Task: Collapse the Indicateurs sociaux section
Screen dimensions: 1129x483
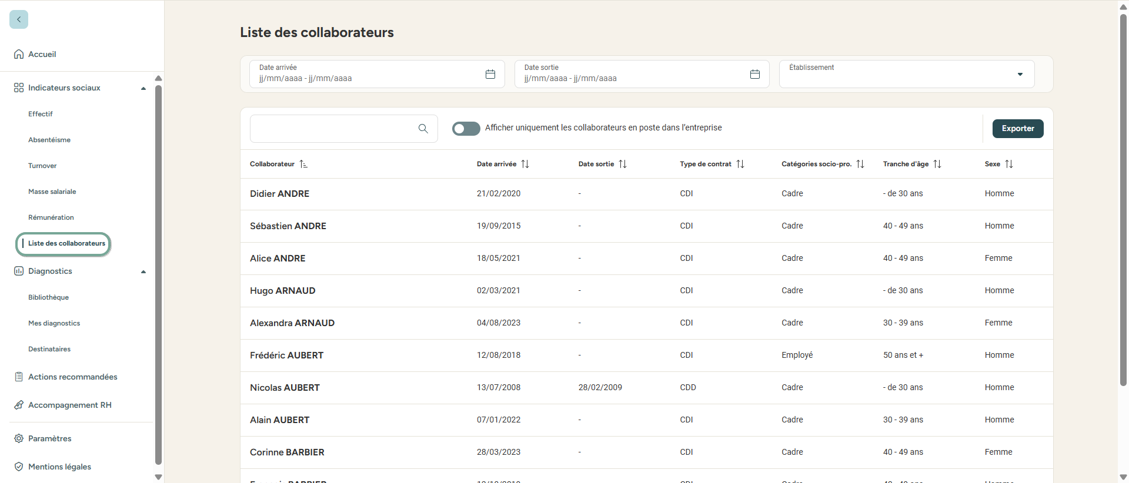Action: coord(143,88)
